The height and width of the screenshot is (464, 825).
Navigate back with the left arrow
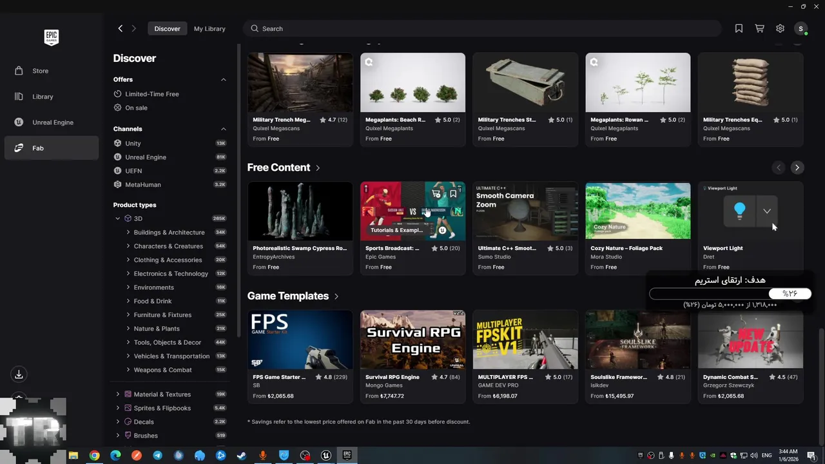120,28
